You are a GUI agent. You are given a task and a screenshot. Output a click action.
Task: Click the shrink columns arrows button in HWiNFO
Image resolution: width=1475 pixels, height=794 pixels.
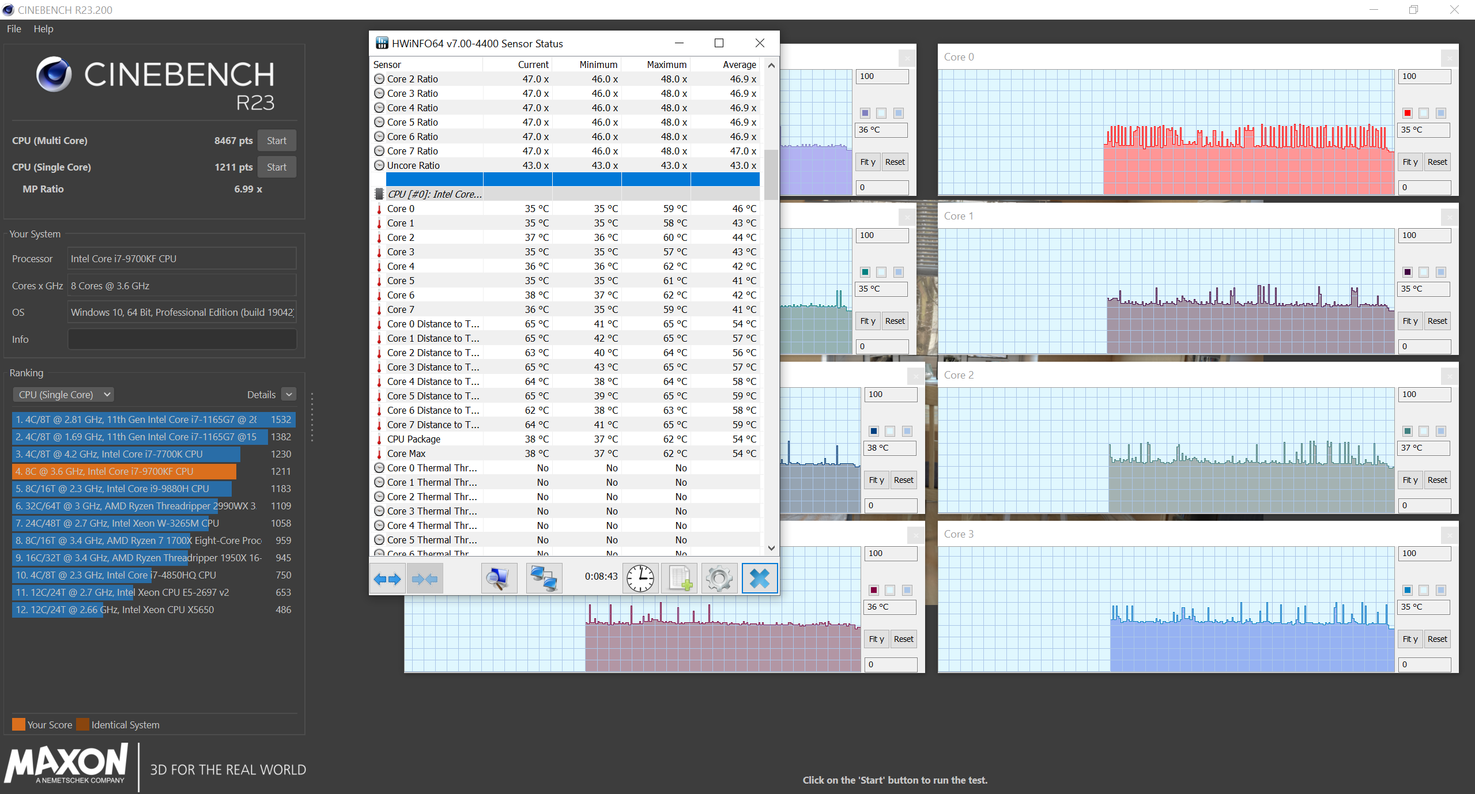coord(425,579)
